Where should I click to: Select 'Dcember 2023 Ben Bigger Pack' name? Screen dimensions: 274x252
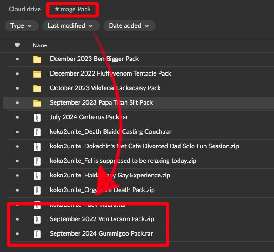pyautogui.click(x=95, y=59)
